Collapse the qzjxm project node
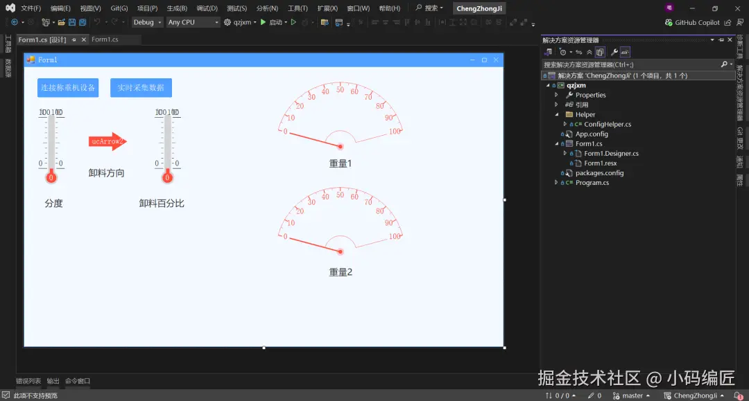The width and height of the screenshot is (749, 401). (x=548, y=85)
